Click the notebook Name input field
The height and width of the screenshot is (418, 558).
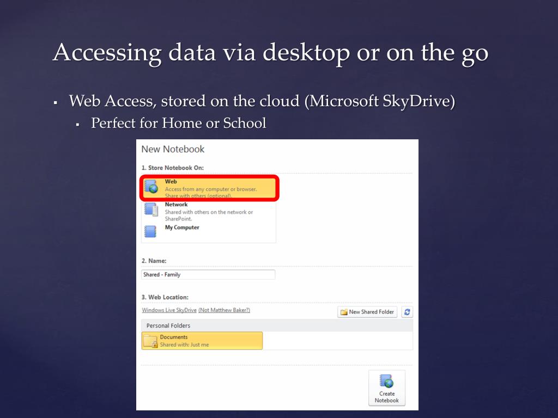208,274
